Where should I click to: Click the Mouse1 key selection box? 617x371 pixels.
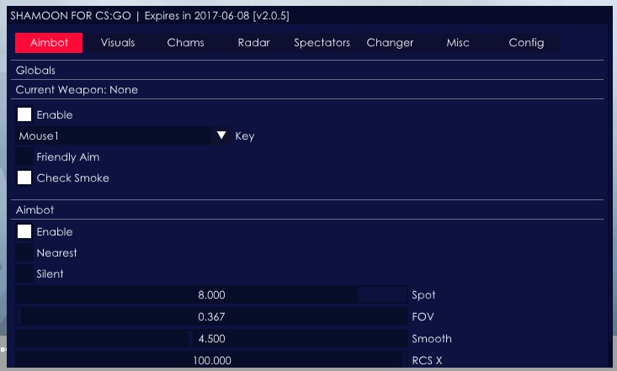[x=114, y=135]
